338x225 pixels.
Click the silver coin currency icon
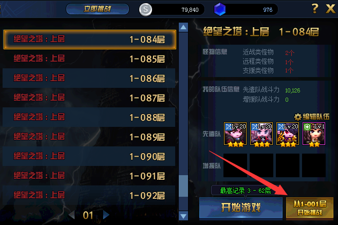(x=145, y=9)
